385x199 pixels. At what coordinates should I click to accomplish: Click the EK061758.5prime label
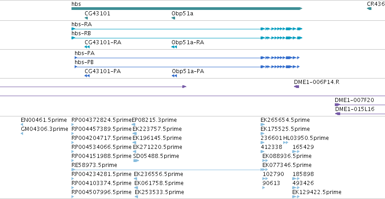(x=159, y=183)
